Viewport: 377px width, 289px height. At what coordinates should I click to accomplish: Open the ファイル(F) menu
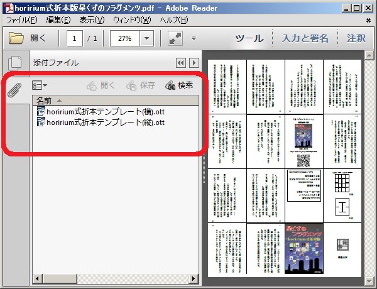coord(21,20)
